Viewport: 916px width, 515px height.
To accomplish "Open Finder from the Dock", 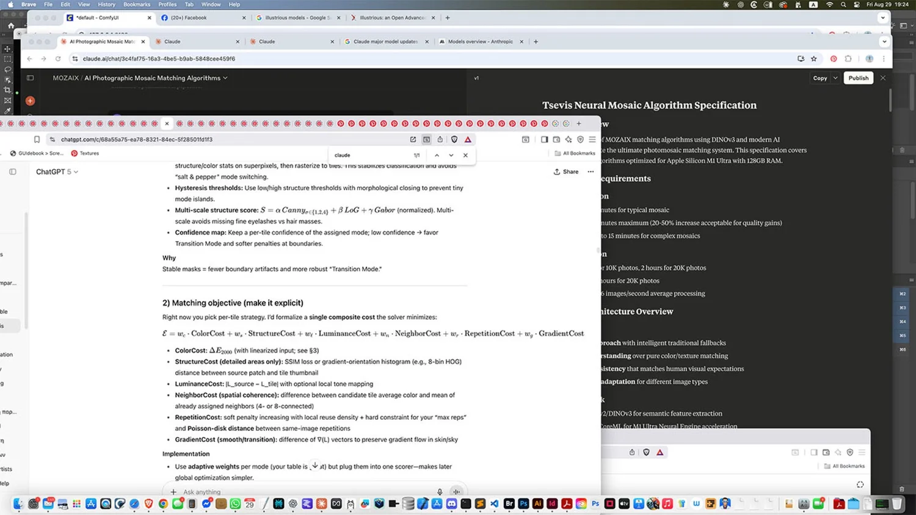I will pos(18,503).
